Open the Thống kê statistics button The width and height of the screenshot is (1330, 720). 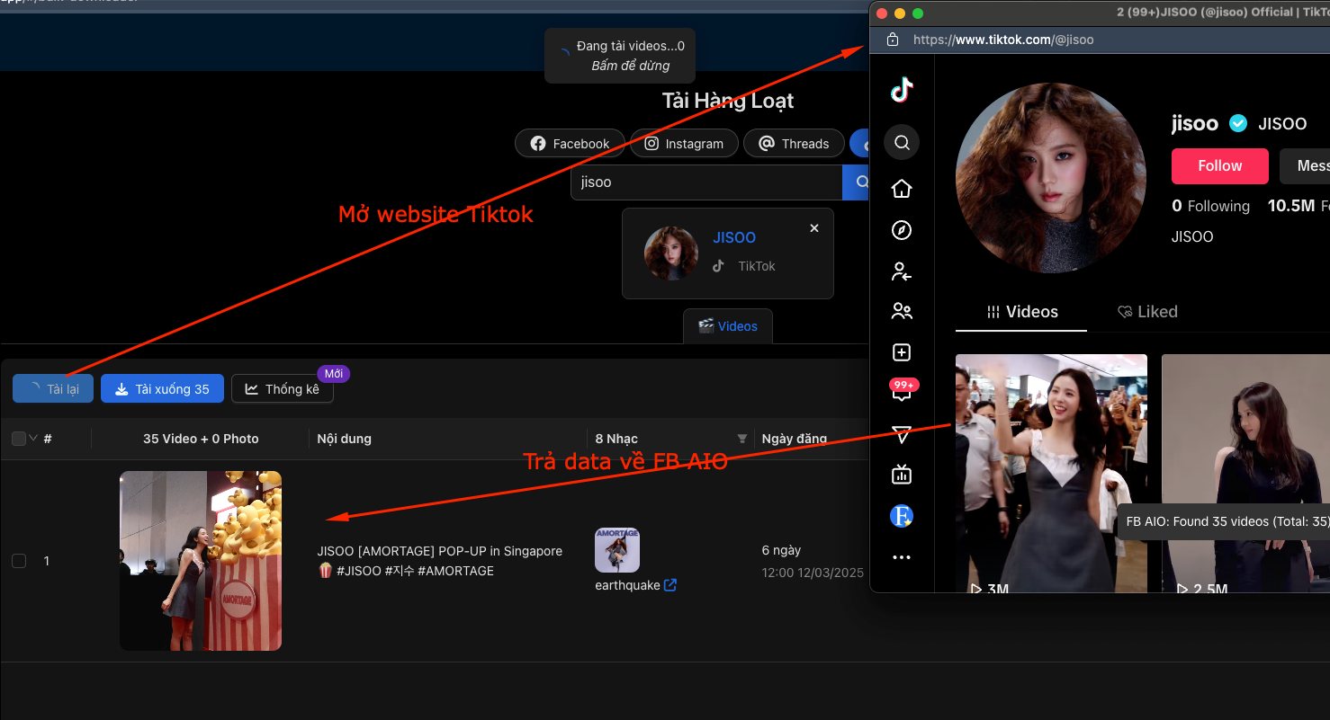click(x=283, y=389)
